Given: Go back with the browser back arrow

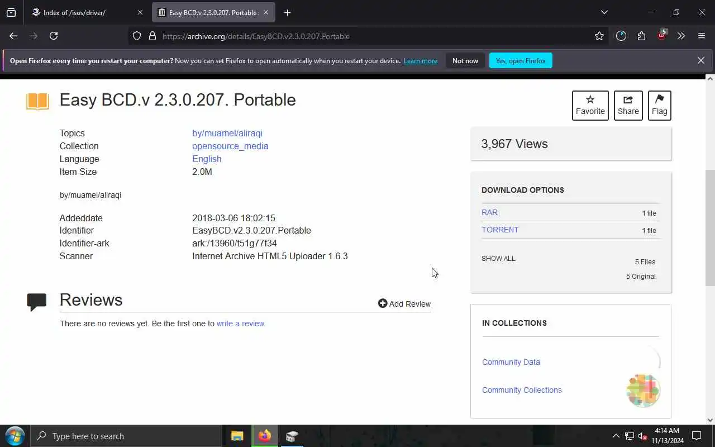Looking at the screenshot, I should click(x=13, y=36).
